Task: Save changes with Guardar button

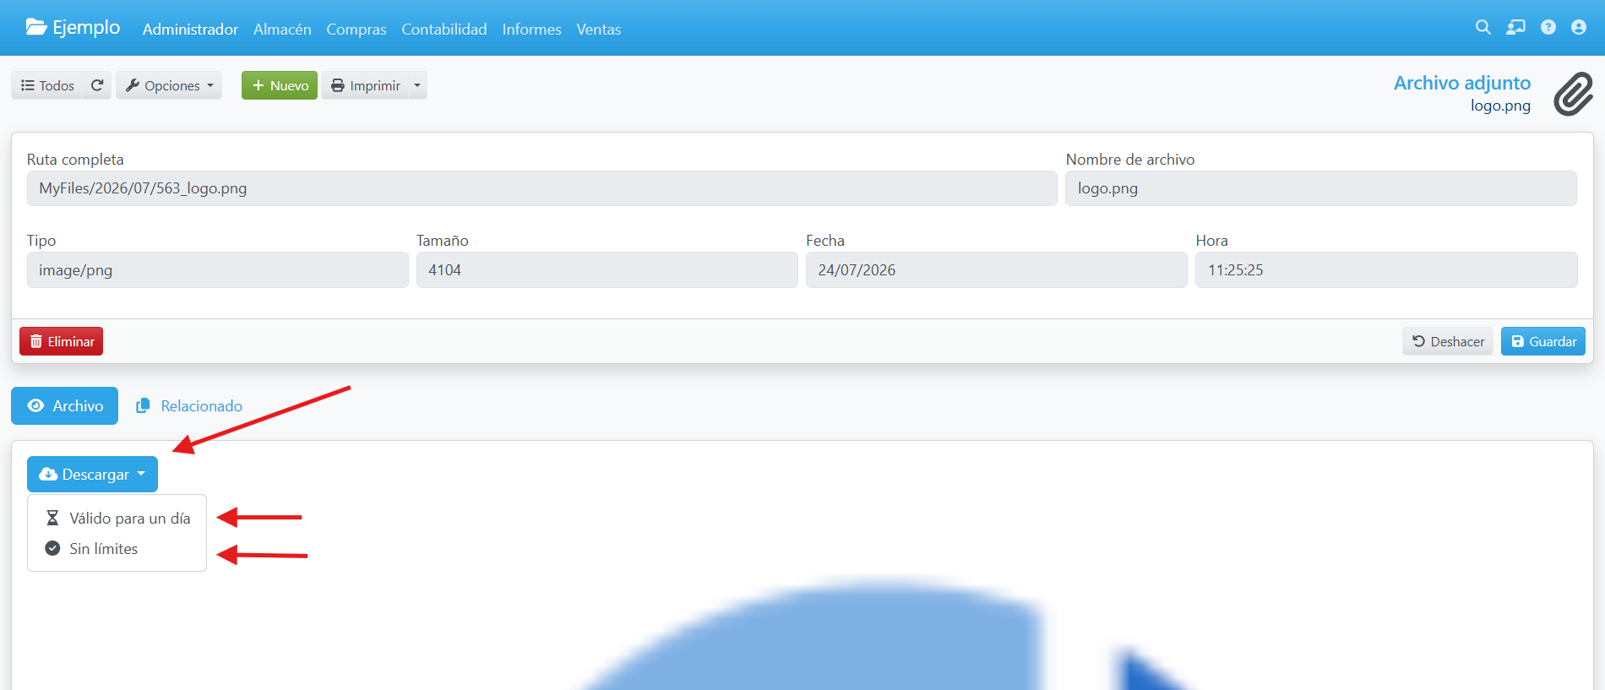Action: pos(1542,341)
